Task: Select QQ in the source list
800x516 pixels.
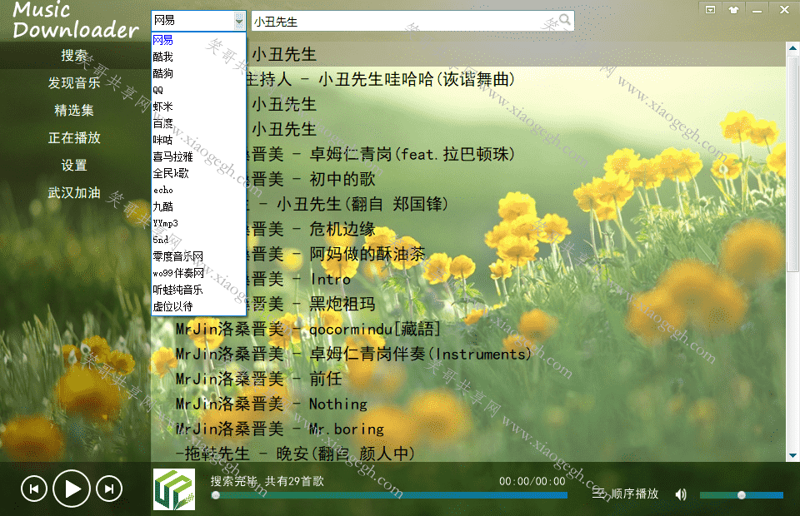Action: 199,90
